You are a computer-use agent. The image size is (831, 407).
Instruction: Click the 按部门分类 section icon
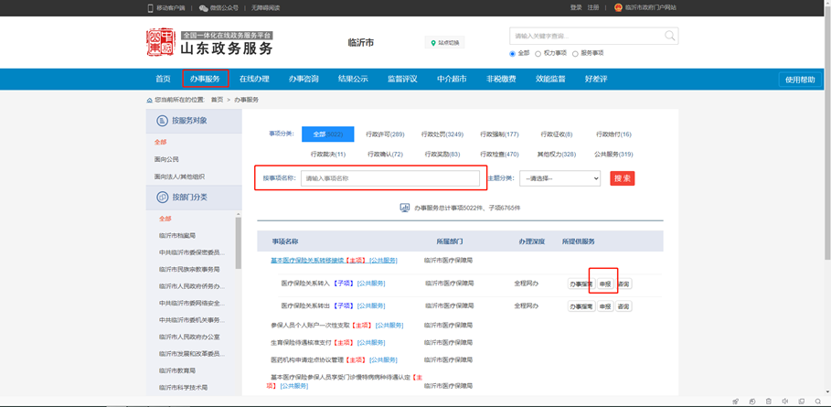click(162, 198)
